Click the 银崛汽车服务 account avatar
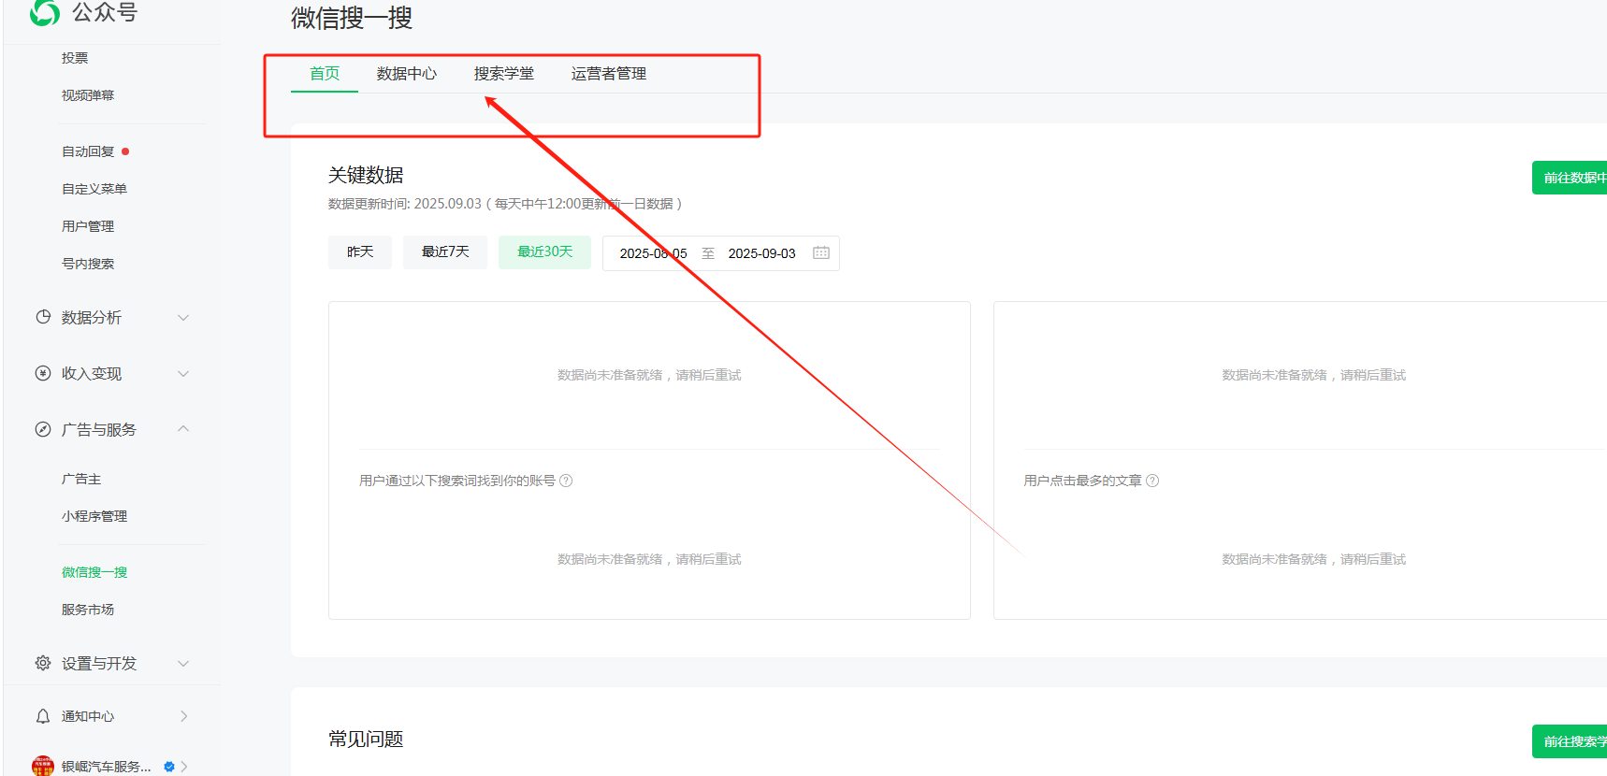The height and width of the screenshot is (776, 1607). [x=43, y=766]
